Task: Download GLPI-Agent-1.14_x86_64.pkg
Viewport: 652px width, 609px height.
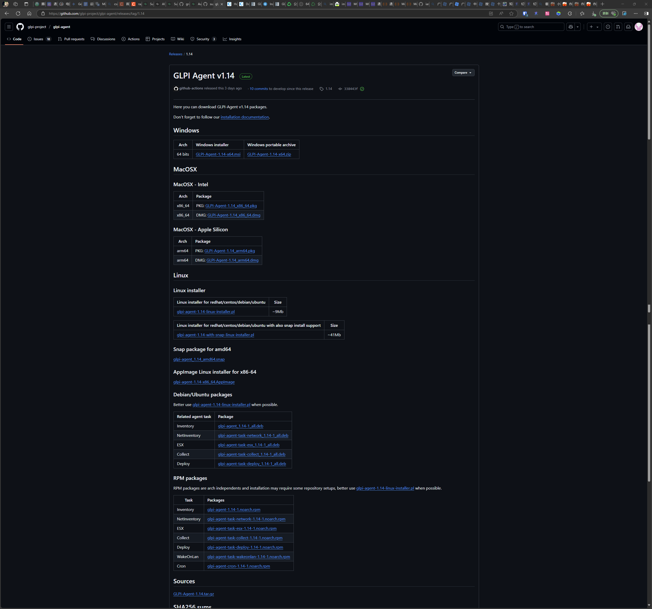Action: pyautogui.click(x=231, y=206)
